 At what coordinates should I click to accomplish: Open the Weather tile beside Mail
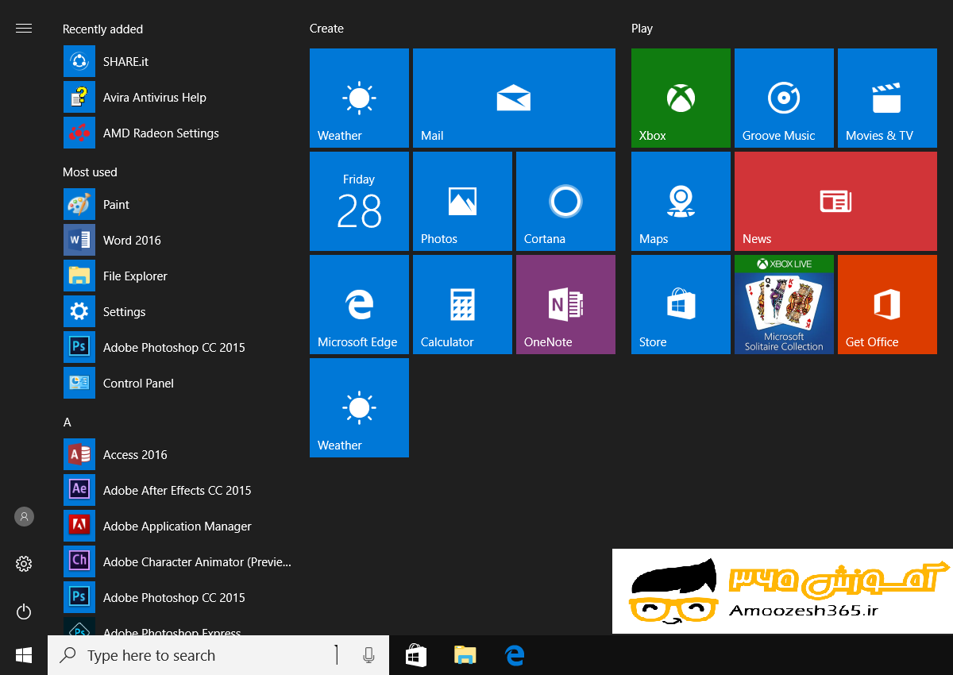pos(359,98)
